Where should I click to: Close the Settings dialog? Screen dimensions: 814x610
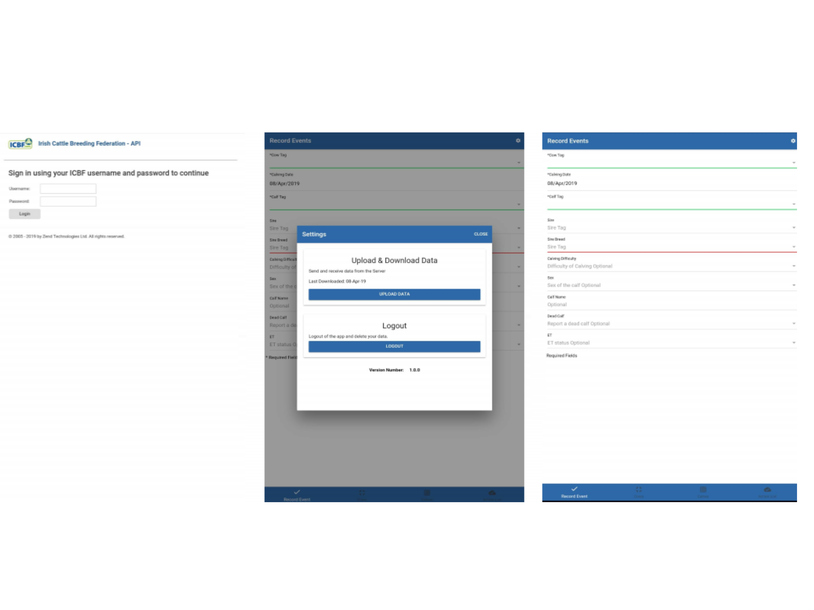481,234
